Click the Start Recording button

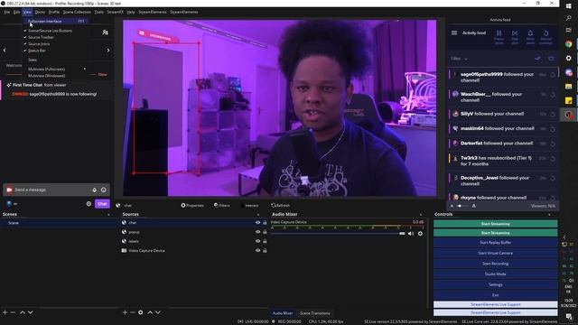[496, 264]
